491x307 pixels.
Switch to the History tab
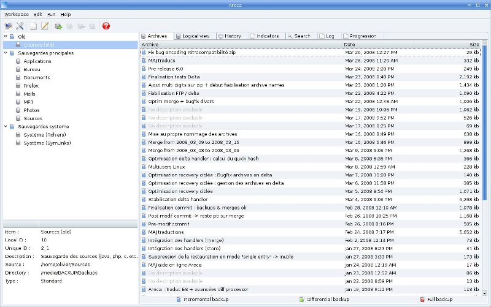point(230,36)
